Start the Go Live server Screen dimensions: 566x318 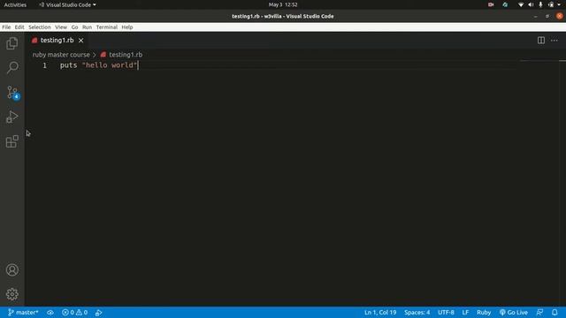pyautogui.click(x=513, y=312)
